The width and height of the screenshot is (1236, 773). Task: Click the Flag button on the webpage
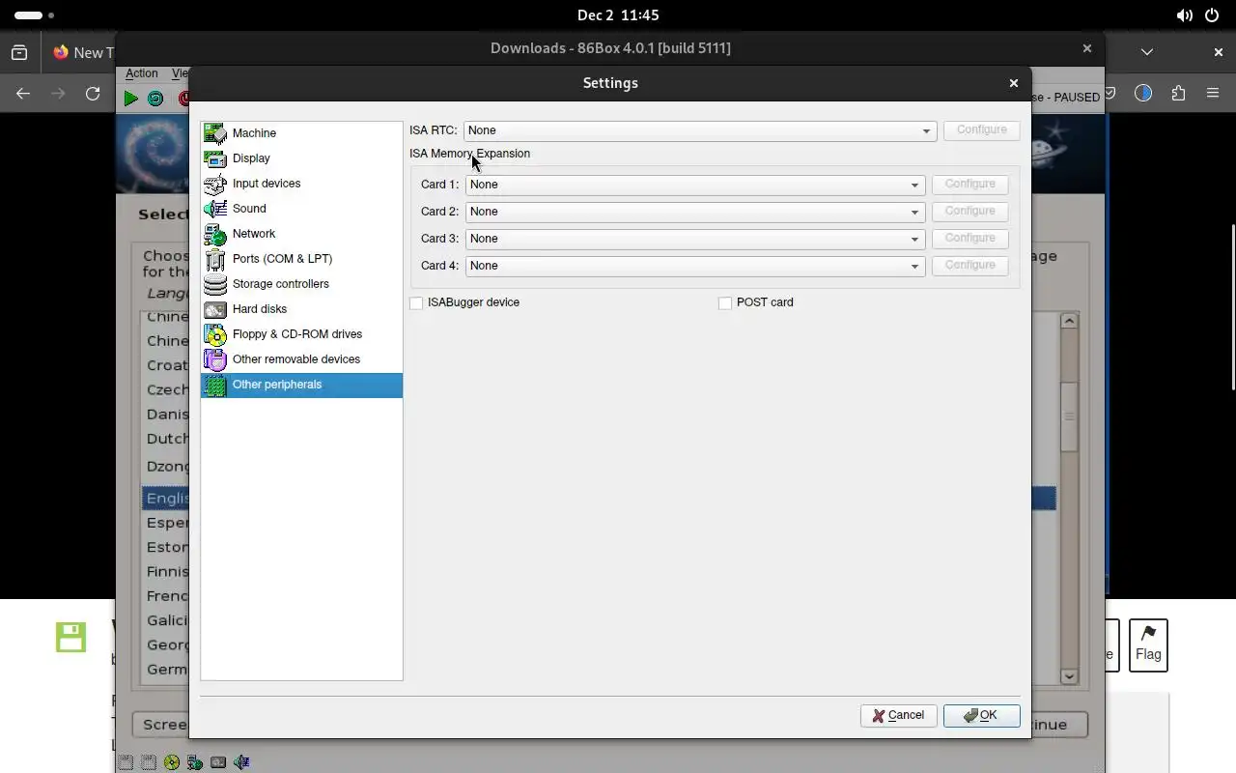pos(1148,645)
